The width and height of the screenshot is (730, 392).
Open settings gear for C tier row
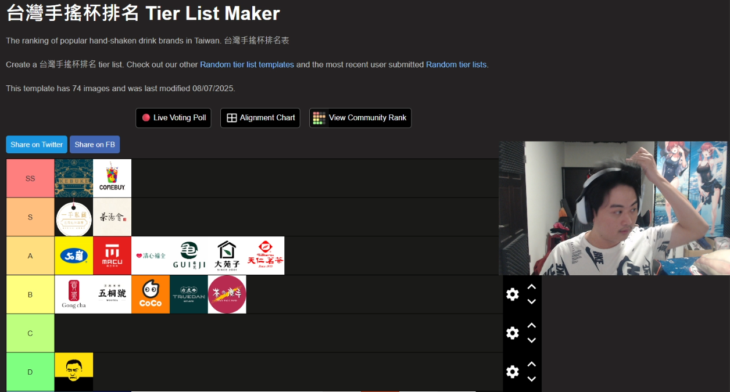[512, 333]
